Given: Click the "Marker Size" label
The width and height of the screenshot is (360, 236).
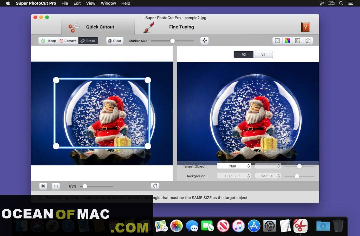Looking at the screenshot, I should (x=138, y=41).
